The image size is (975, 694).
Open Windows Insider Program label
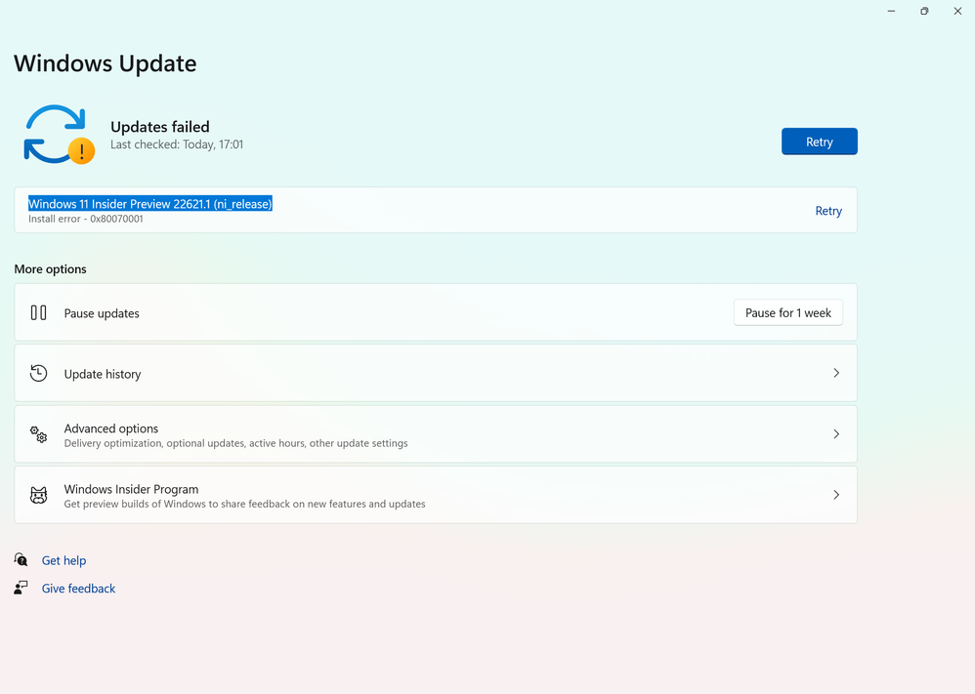coord(131,490)
